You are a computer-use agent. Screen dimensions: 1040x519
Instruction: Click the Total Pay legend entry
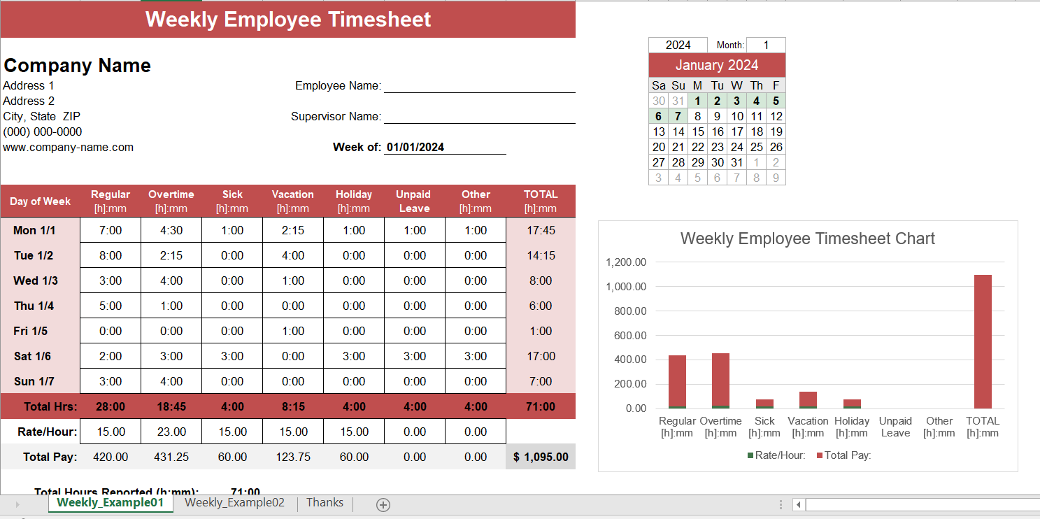coord(843,455)
